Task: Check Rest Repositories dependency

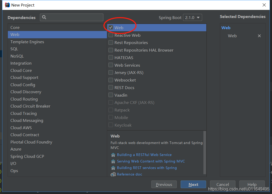Action: (111, 43)
